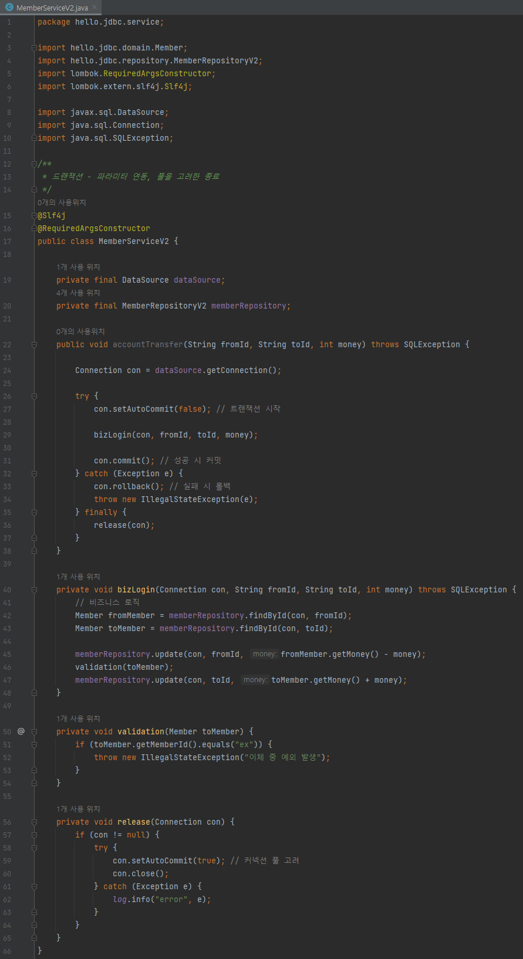
Task: Collapse the import block at line 3
Action: point(34,48)
